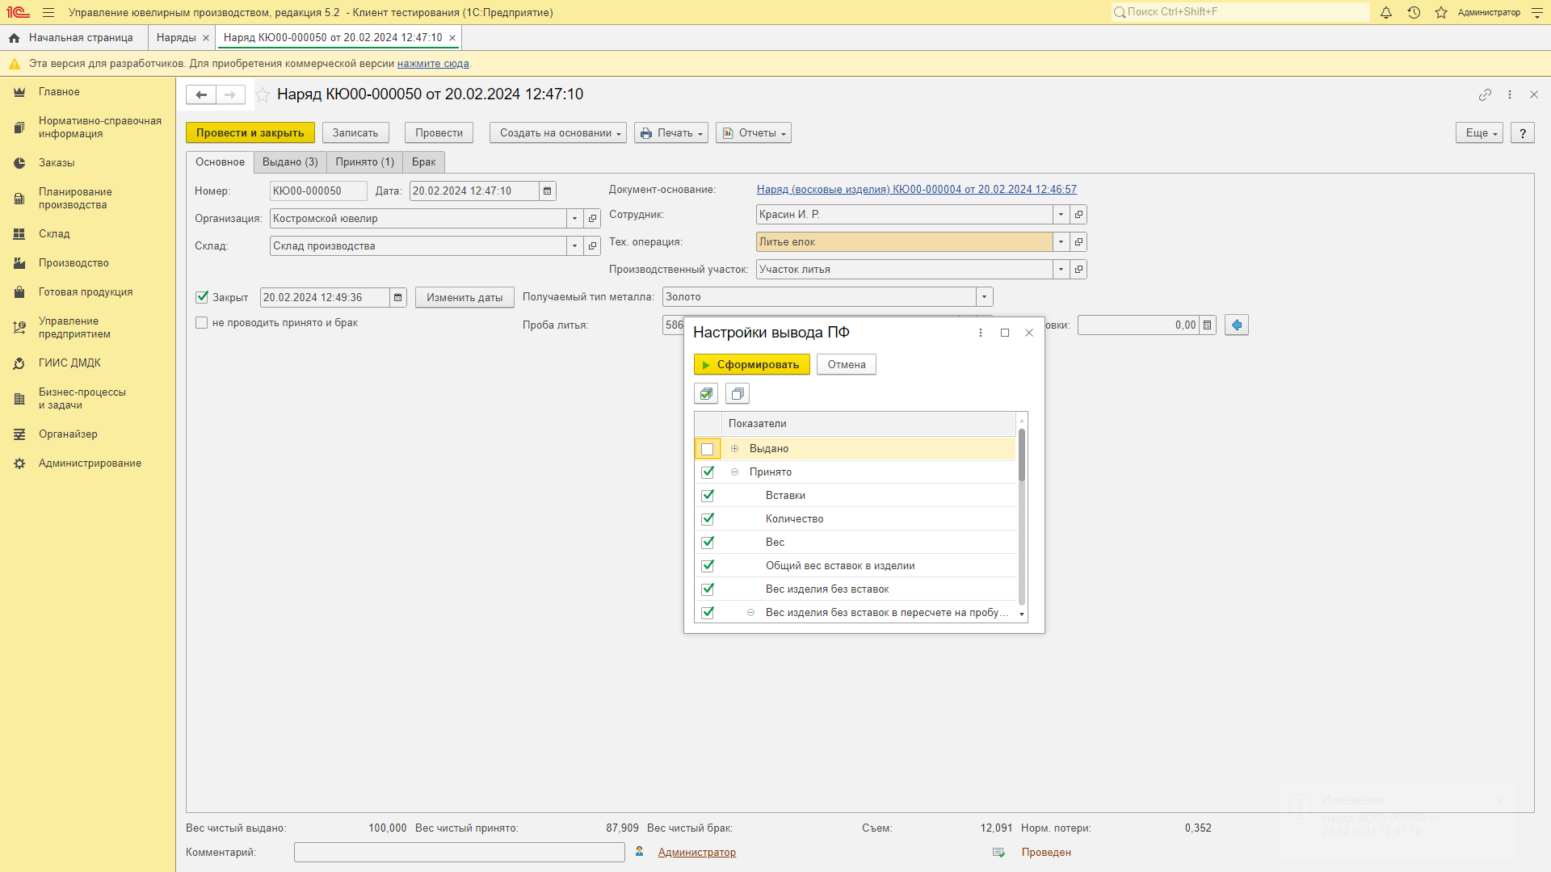Uncheck Принято indicator checkbox

click(708, 472)
